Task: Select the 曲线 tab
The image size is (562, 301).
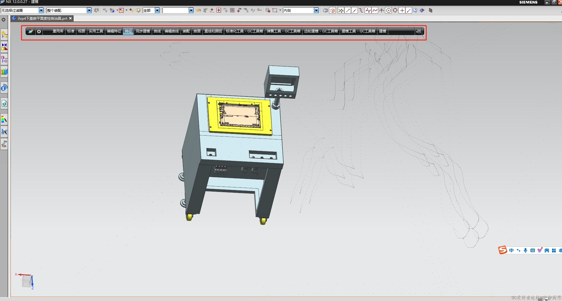Action: 158,31
